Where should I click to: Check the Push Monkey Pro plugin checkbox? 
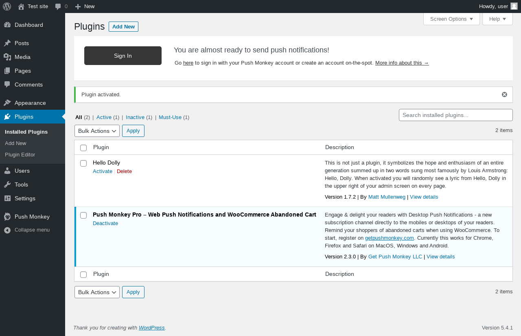click(x=83, y=215)
